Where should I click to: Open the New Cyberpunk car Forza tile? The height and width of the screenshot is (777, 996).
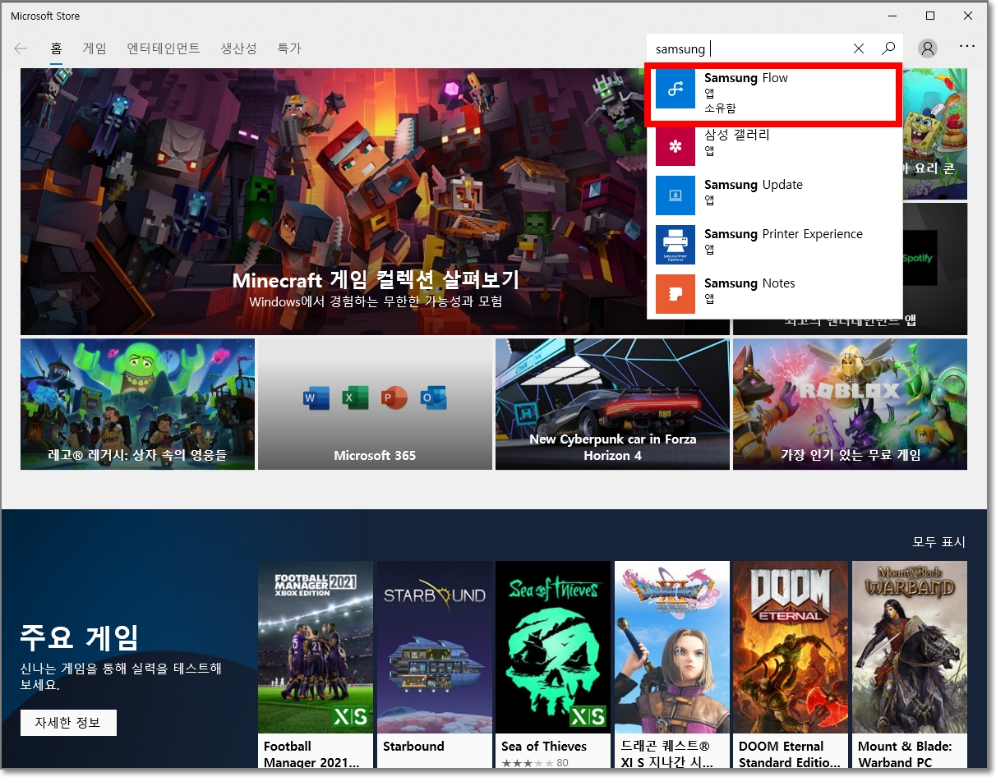(x=612, y=404)
